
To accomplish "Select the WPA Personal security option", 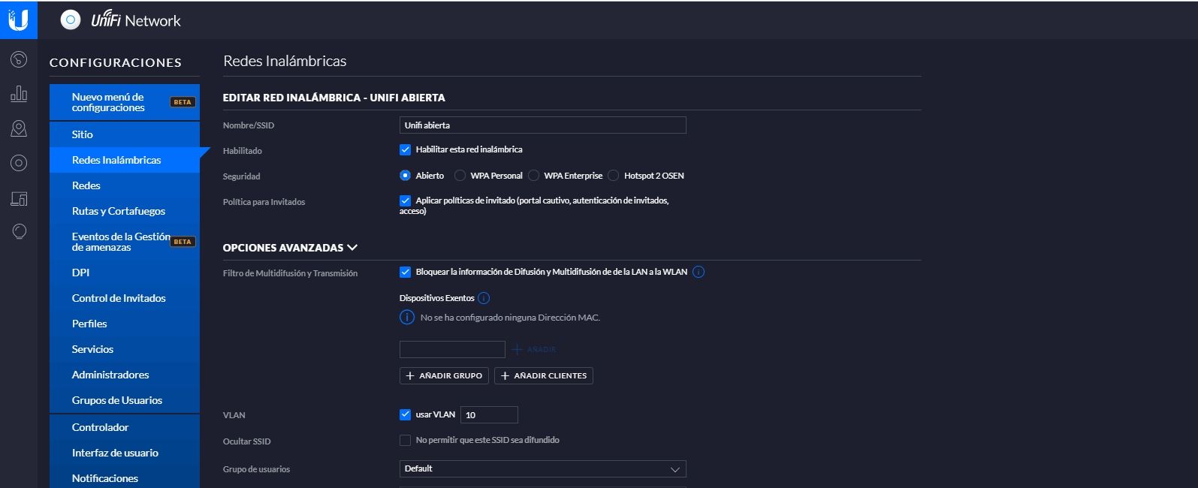I will pos(460,176).
